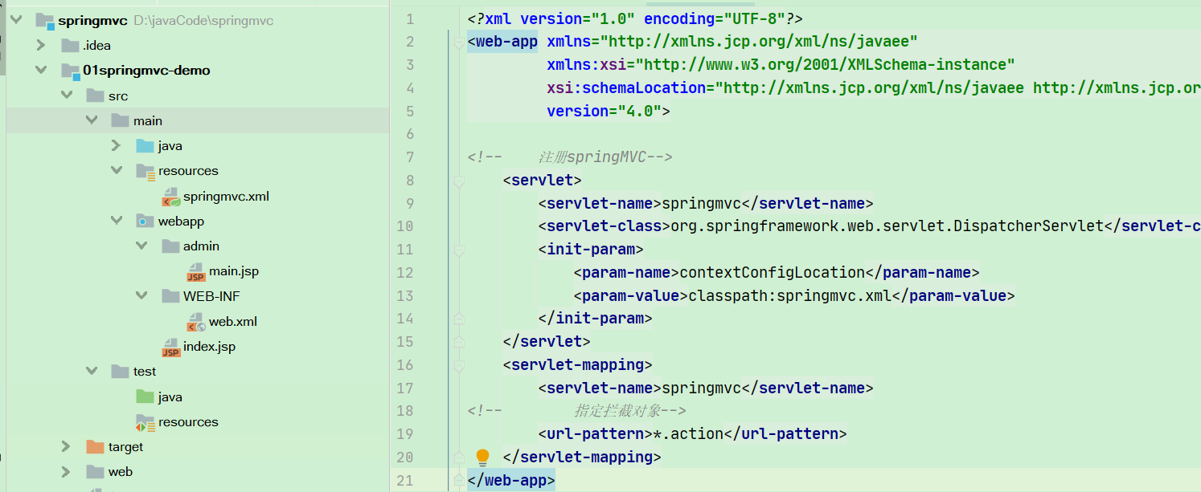Collapse the webapp folder
Viewport: 1201px width, 492px height.
[117, 222]
